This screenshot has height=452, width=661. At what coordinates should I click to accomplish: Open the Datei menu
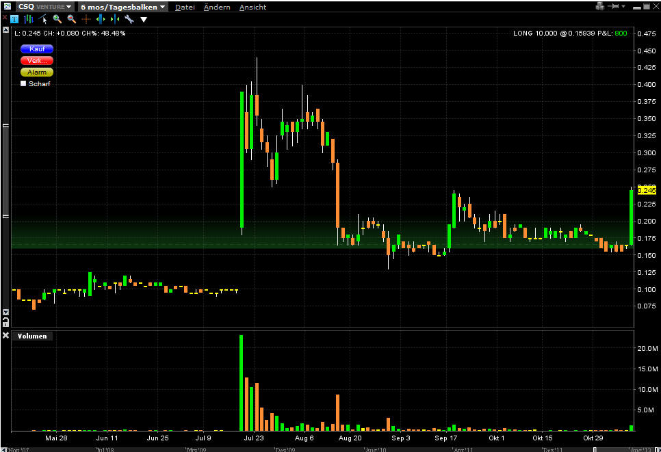tap(185, 7)
